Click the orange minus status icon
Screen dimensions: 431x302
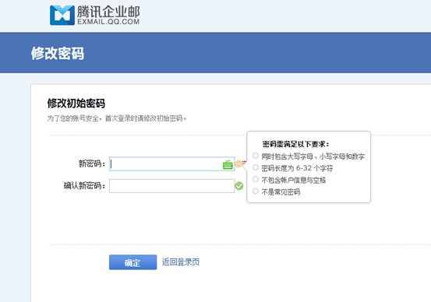click(x=238, y=164)
